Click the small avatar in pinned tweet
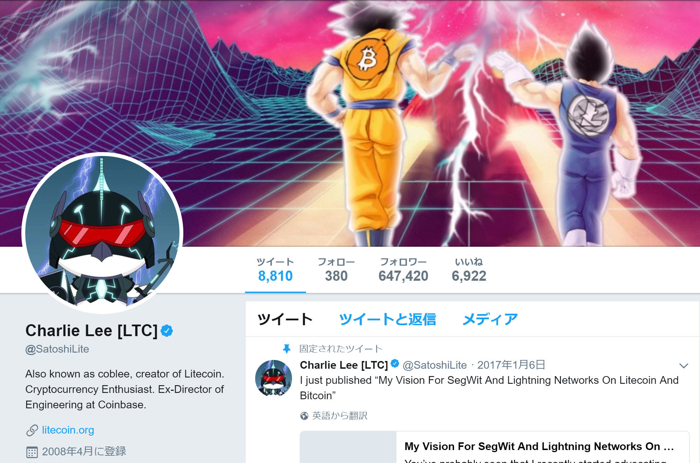 pos(273,378)
